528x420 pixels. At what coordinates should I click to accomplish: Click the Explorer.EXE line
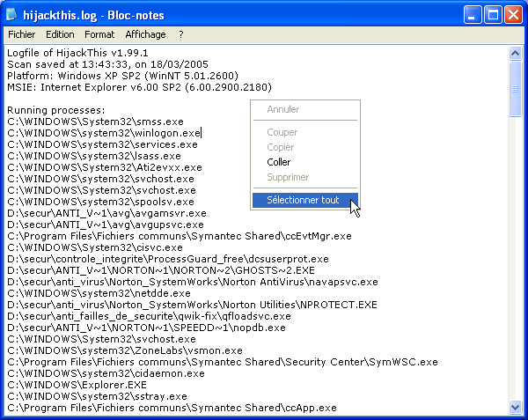77,386
